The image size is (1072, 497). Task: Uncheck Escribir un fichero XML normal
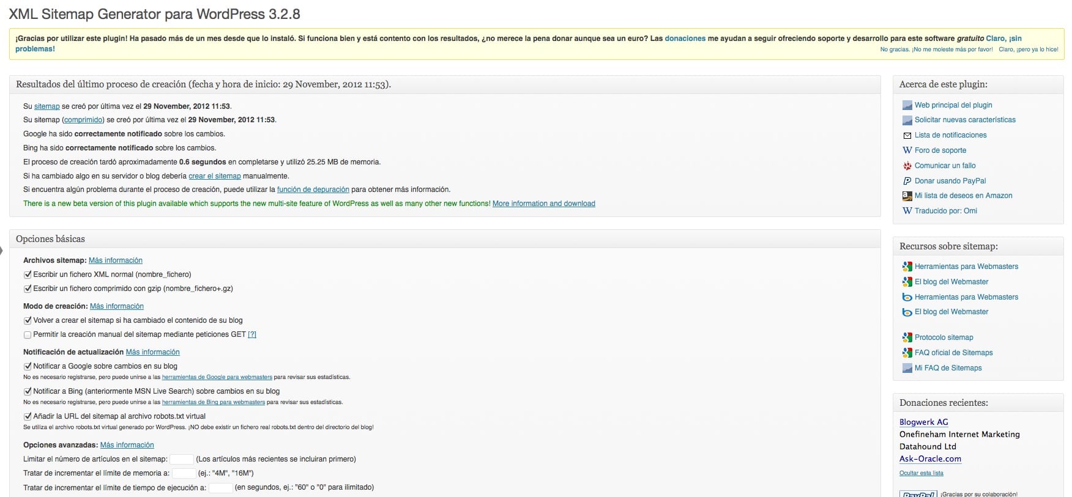pyautogui.click(x=28, y=274)
